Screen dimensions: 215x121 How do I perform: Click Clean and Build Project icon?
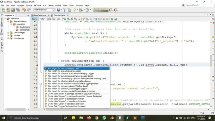(70, 10)
